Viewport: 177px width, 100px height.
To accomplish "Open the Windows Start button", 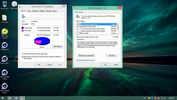I will [x=2, y=98].
